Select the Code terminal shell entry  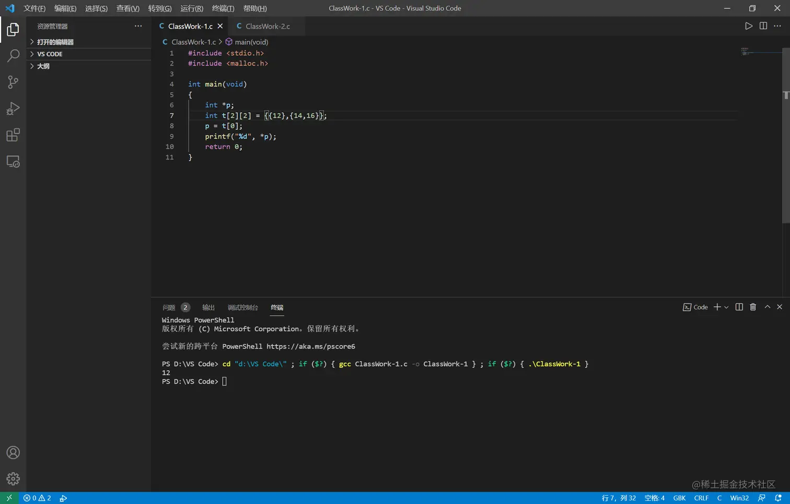pyautogui.click(x=695, y=307)
